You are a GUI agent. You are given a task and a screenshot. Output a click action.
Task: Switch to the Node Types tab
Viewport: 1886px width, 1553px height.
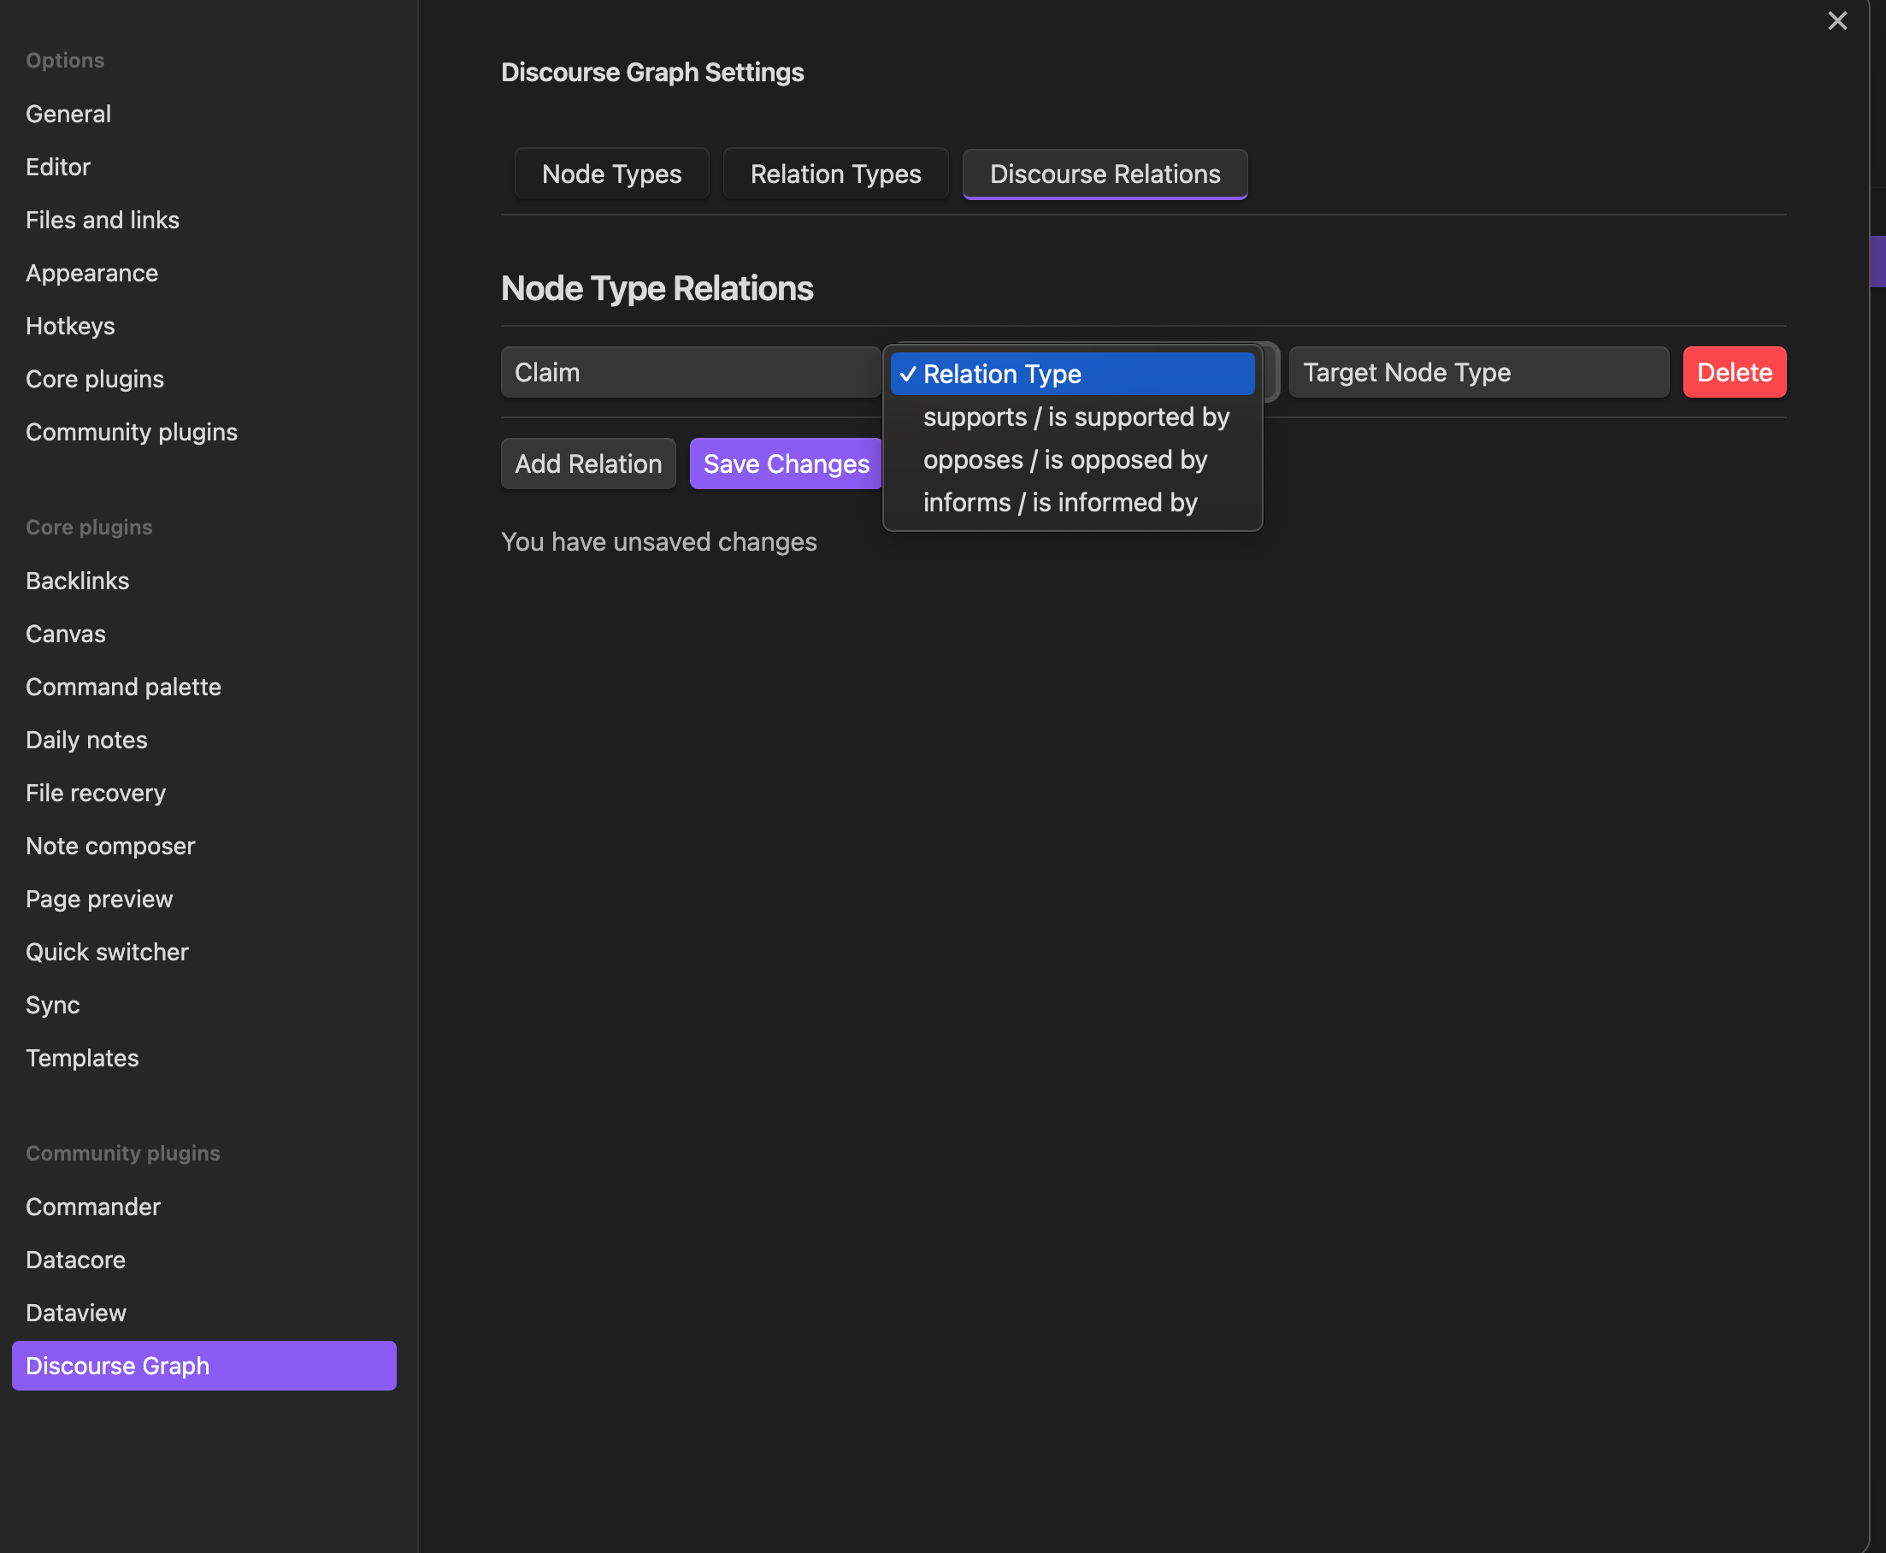pyautogui.click(x=610, y=174)
